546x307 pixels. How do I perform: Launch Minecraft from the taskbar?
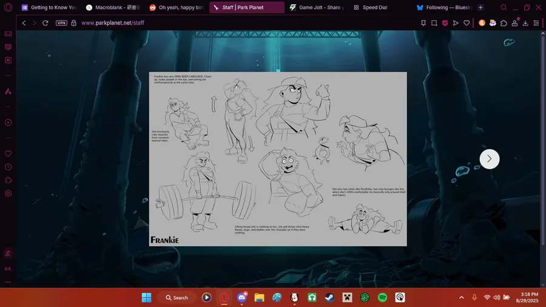(347, 298)
